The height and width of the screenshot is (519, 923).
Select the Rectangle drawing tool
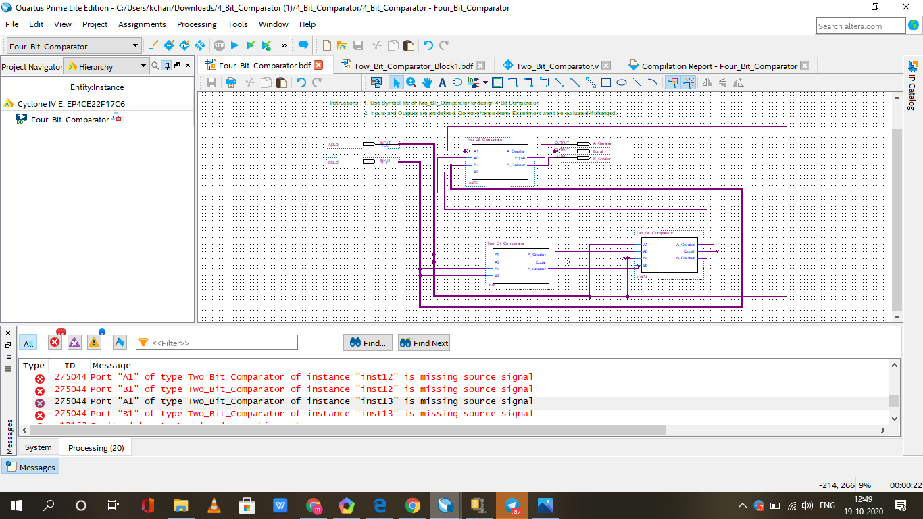(x=606, y=82)
